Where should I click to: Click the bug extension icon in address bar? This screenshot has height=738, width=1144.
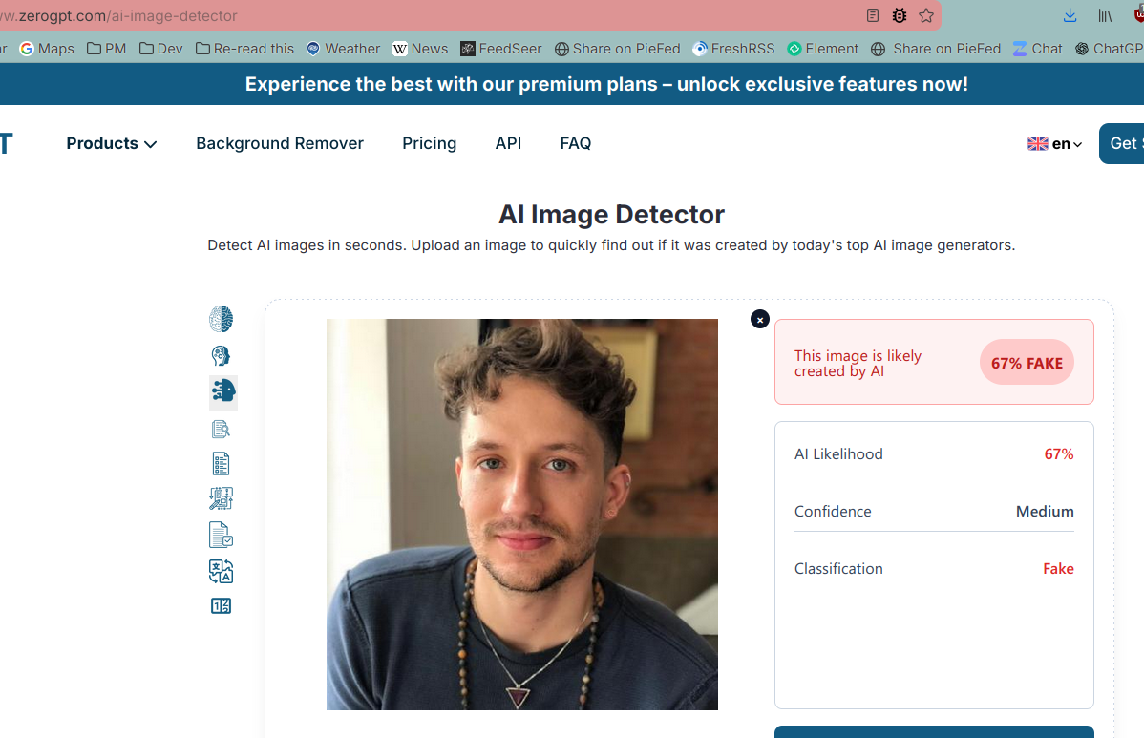(x=900, y=15)
